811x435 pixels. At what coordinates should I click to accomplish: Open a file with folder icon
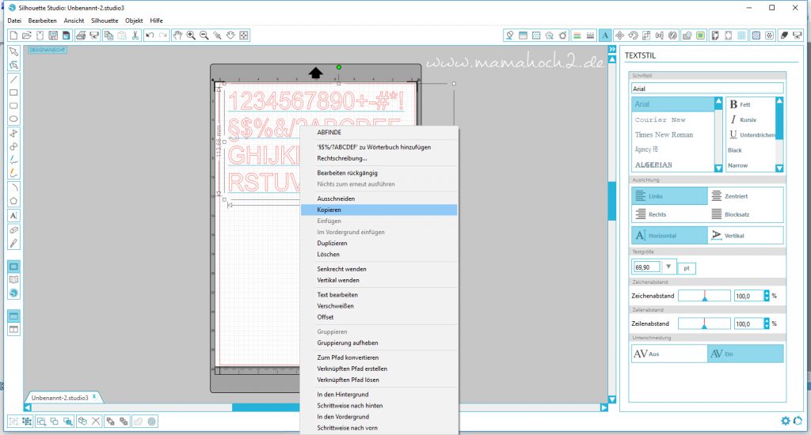[27, 35]
